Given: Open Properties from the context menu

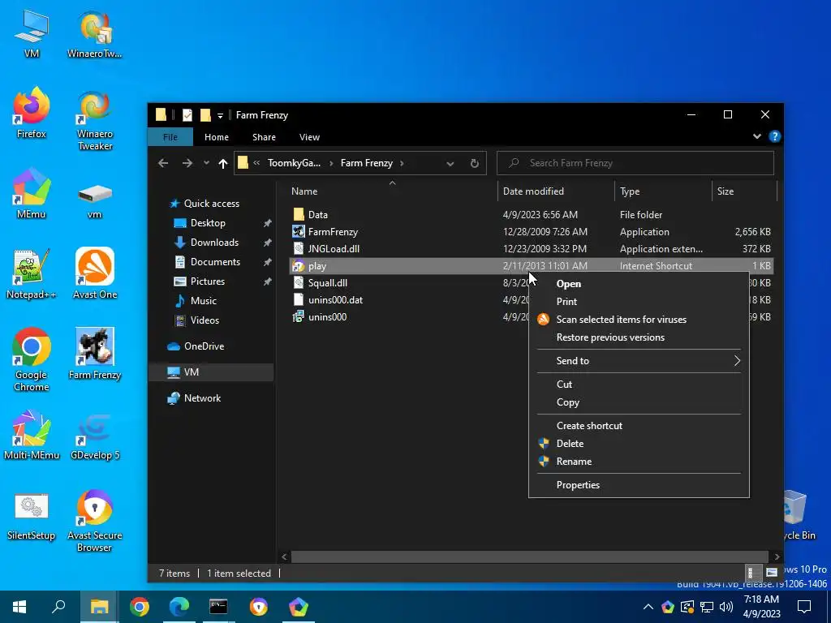Looking at the screenshot, I should [x=639, y=485].
